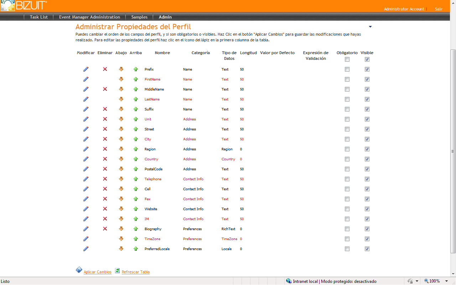456x285 pixels.
Task: Delete the MiddleName property with red X
Action: [x=105, y=89]
